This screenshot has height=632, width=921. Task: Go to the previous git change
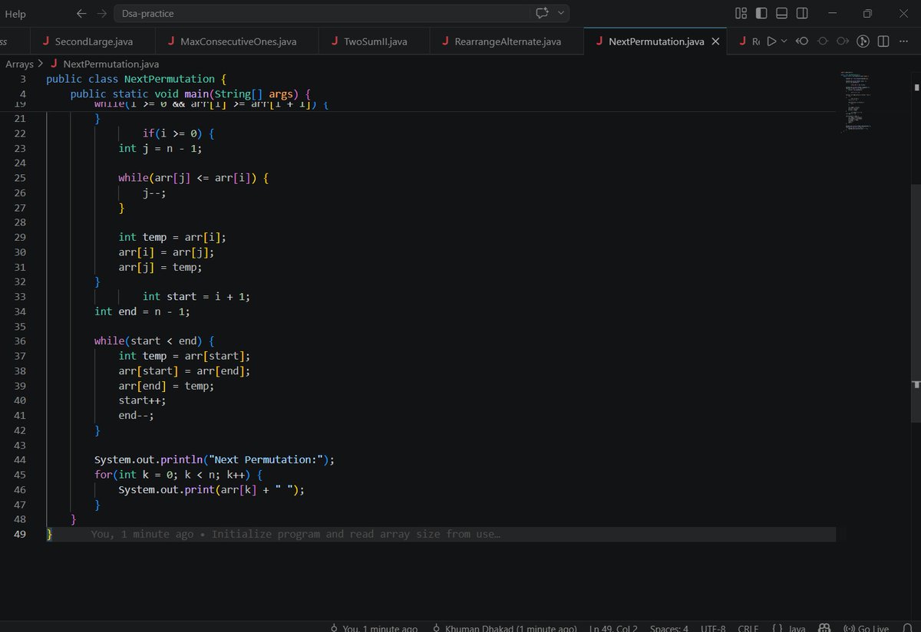coord(802,41)
